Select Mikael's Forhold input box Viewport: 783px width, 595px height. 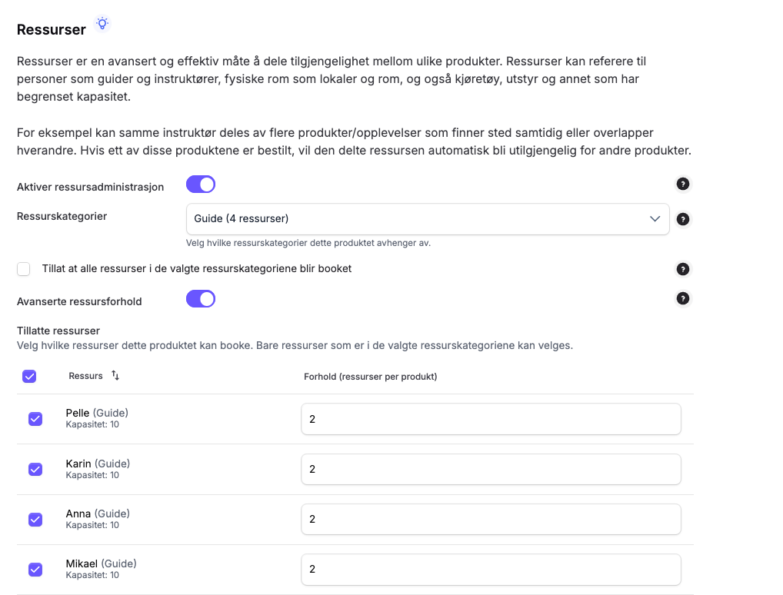tap(491, 569)
